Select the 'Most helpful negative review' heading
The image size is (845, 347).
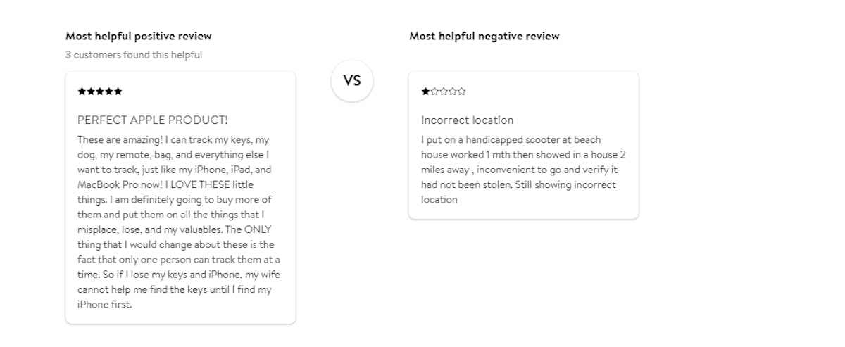[484, 36]
